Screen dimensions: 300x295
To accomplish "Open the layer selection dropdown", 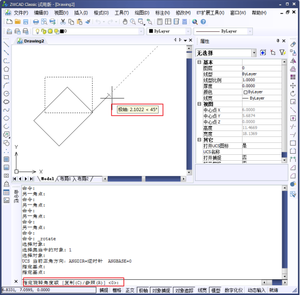I will pos(141,31).
